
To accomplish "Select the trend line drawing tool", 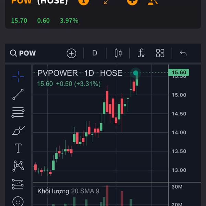I will click(18, 94).
